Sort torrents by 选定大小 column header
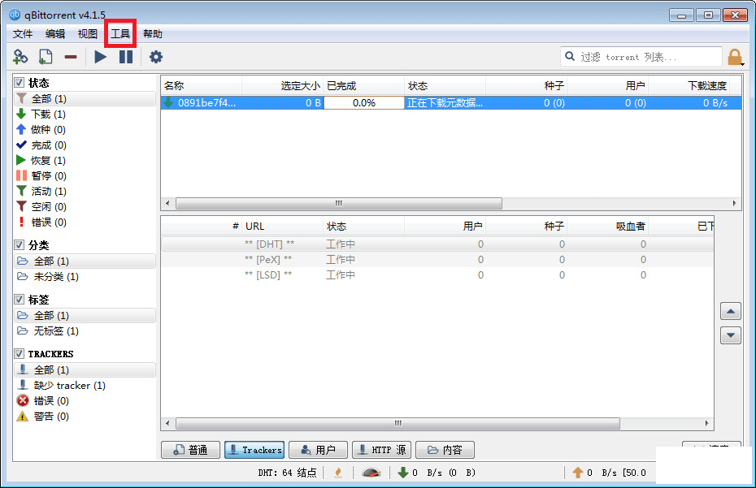 [x=283, y=86]
